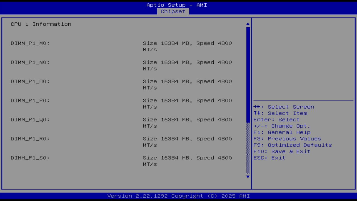Viewport: 357px width, 201px height.
Task: Click the DIMM_P1_M0 size and speed value
Action: tap(187, 46)
